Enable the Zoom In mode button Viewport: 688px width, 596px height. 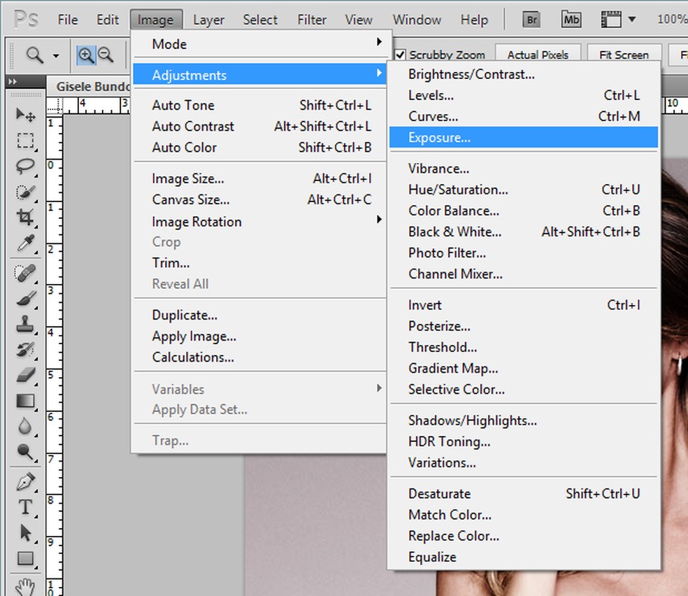[x=86, y=55]
